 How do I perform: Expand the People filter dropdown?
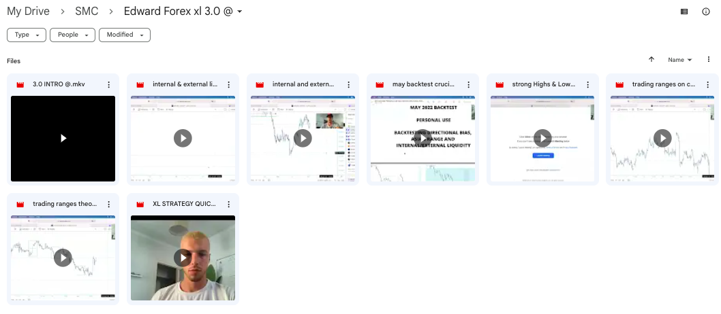[x=72, y=35]
